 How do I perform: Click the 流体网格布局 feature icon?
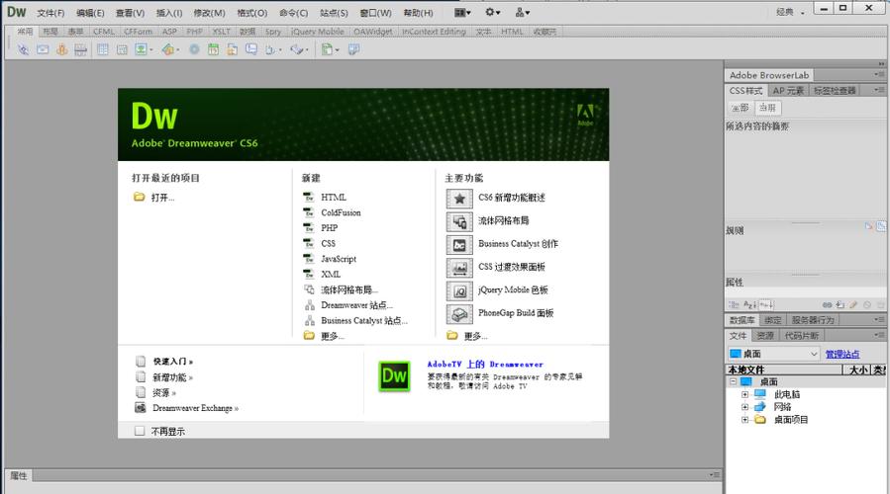[x=459, y=221]
